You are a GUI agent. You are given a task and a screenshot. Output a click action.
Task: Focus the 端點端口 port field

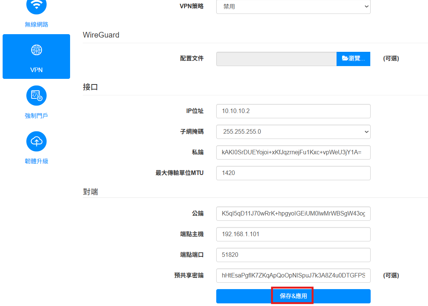(x=293, y=255)
